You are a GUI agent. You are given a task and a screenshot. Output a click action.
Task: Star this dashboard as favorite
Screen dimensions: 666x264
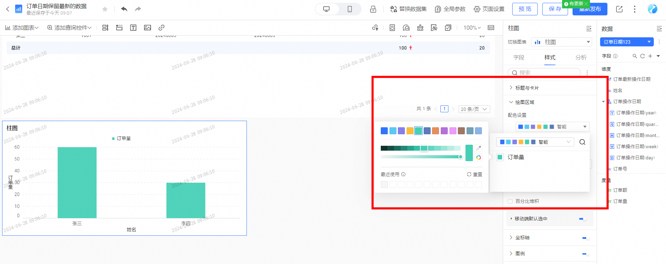point(105,9)
